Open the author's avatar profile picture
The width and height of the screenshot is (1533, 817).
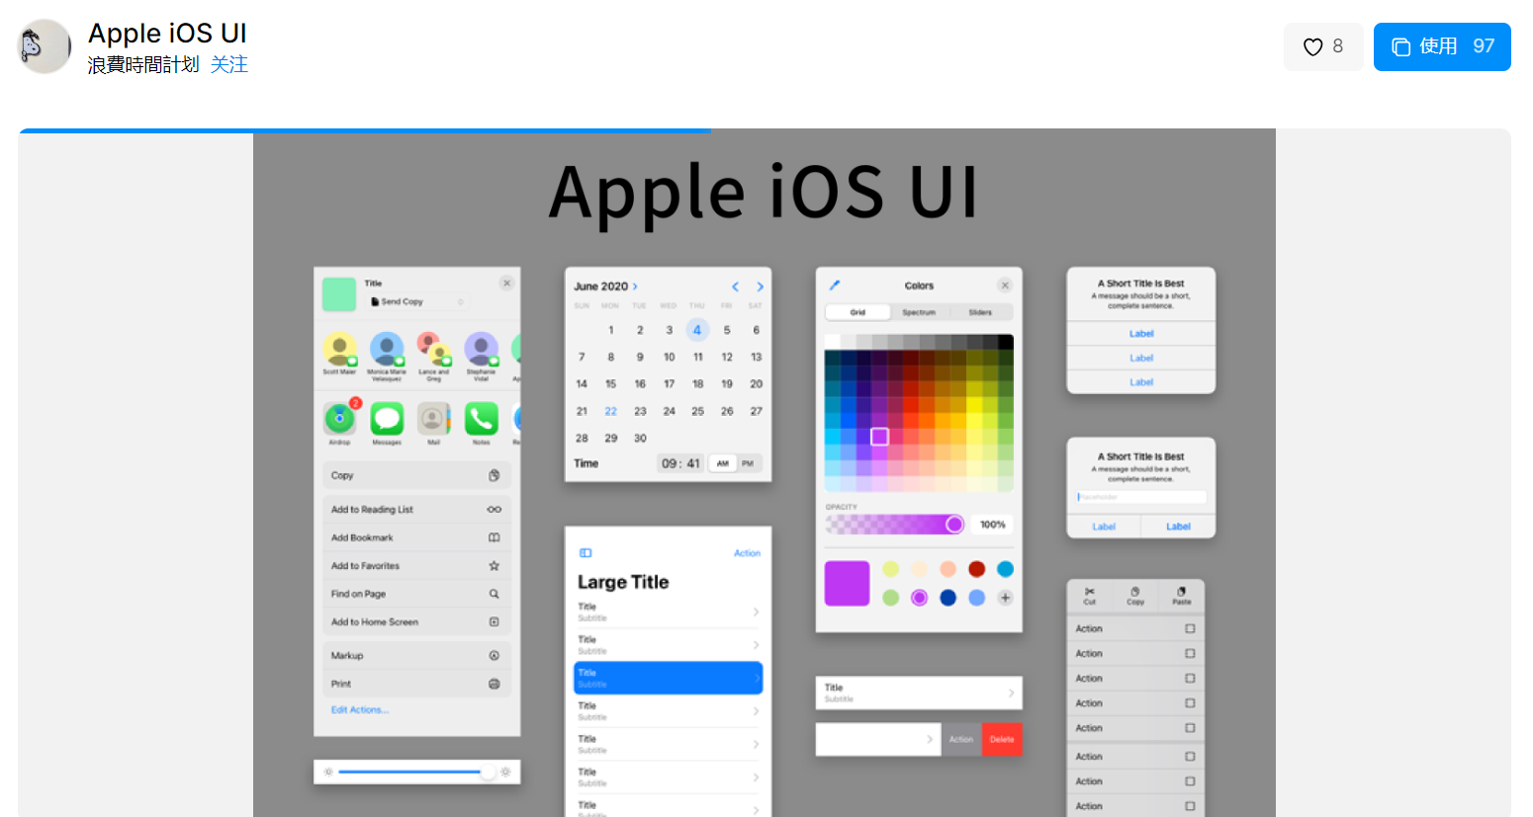[45, 46]
